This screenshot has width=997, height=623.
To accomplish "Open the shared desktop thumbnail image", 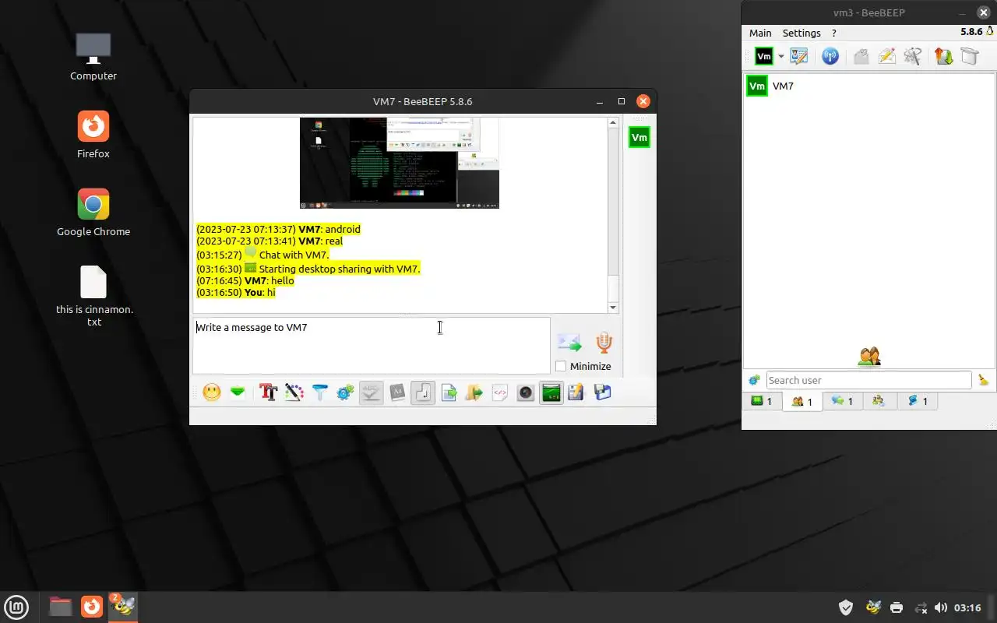I will click(x=400, y=163).
